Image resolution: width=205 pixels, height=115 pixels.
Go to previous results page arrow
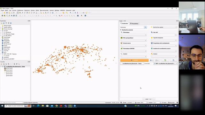143,99
